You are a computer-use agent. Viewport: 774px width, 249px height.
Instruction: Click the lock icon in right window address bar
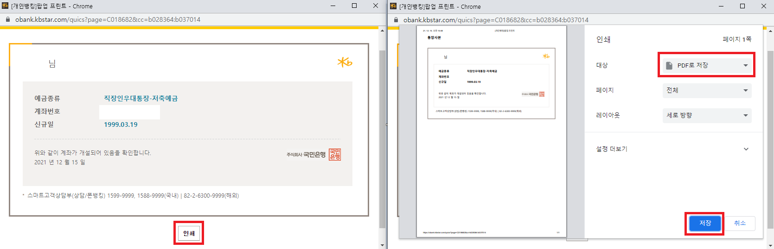pos(396,20)
